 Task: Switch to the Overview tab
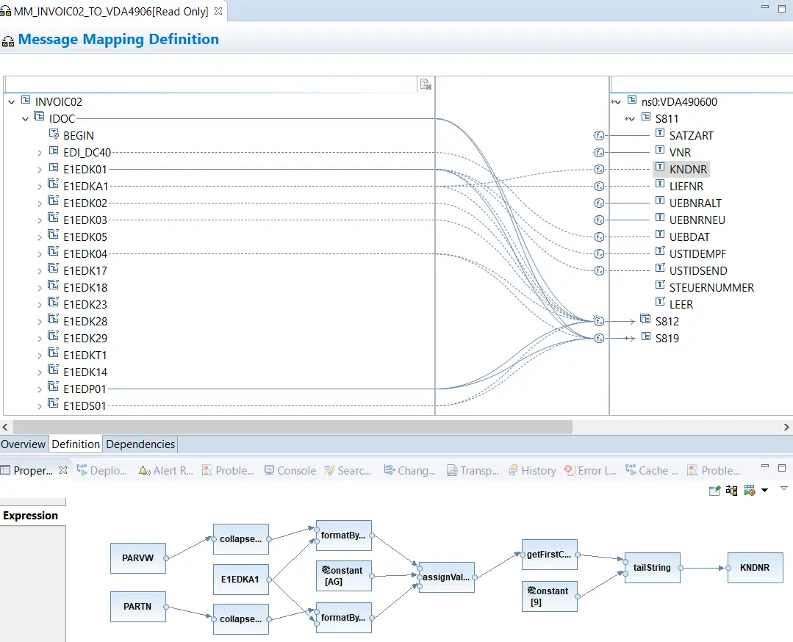pyautogui.click(x=24, y=444)
